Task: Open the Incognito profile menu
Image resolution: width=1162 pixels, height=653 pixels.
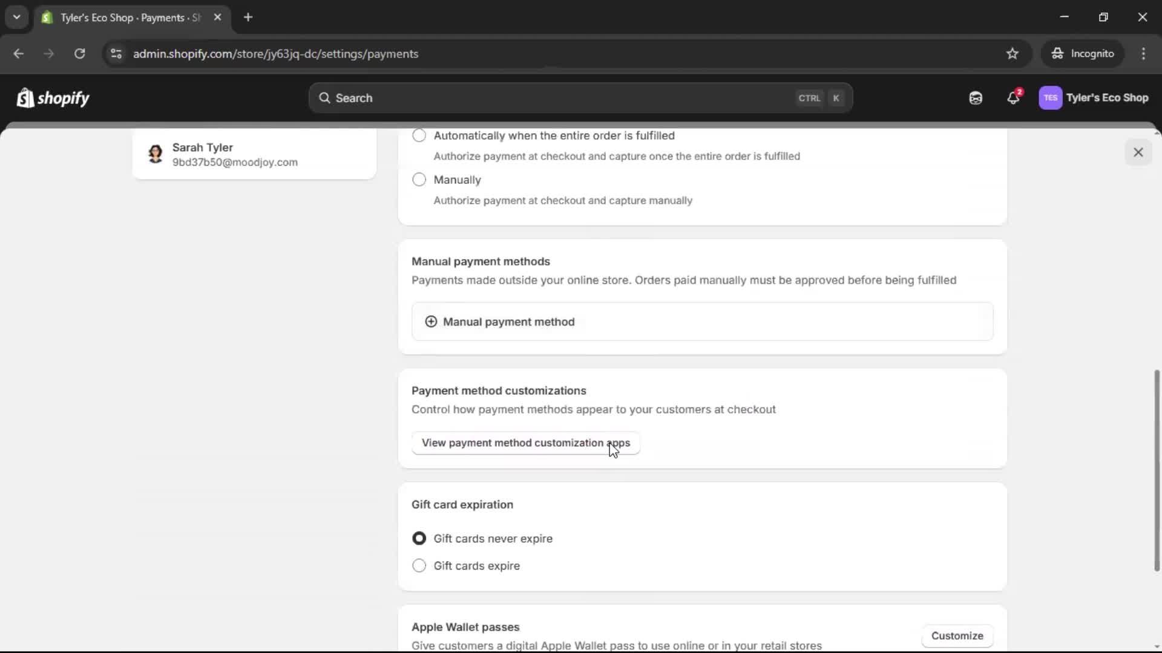Action: [x=1083, y=53]
